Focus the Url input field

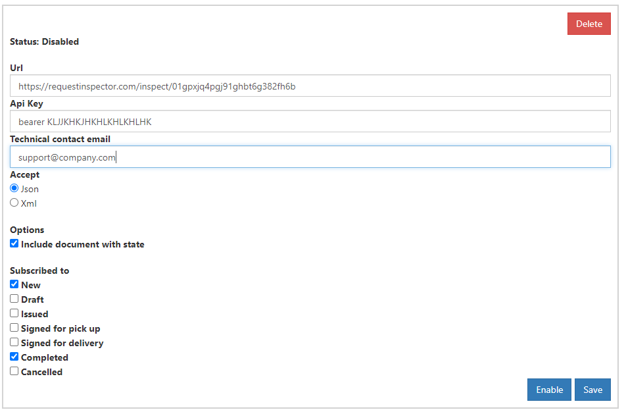pyautogui.click(x=310, y=86)
